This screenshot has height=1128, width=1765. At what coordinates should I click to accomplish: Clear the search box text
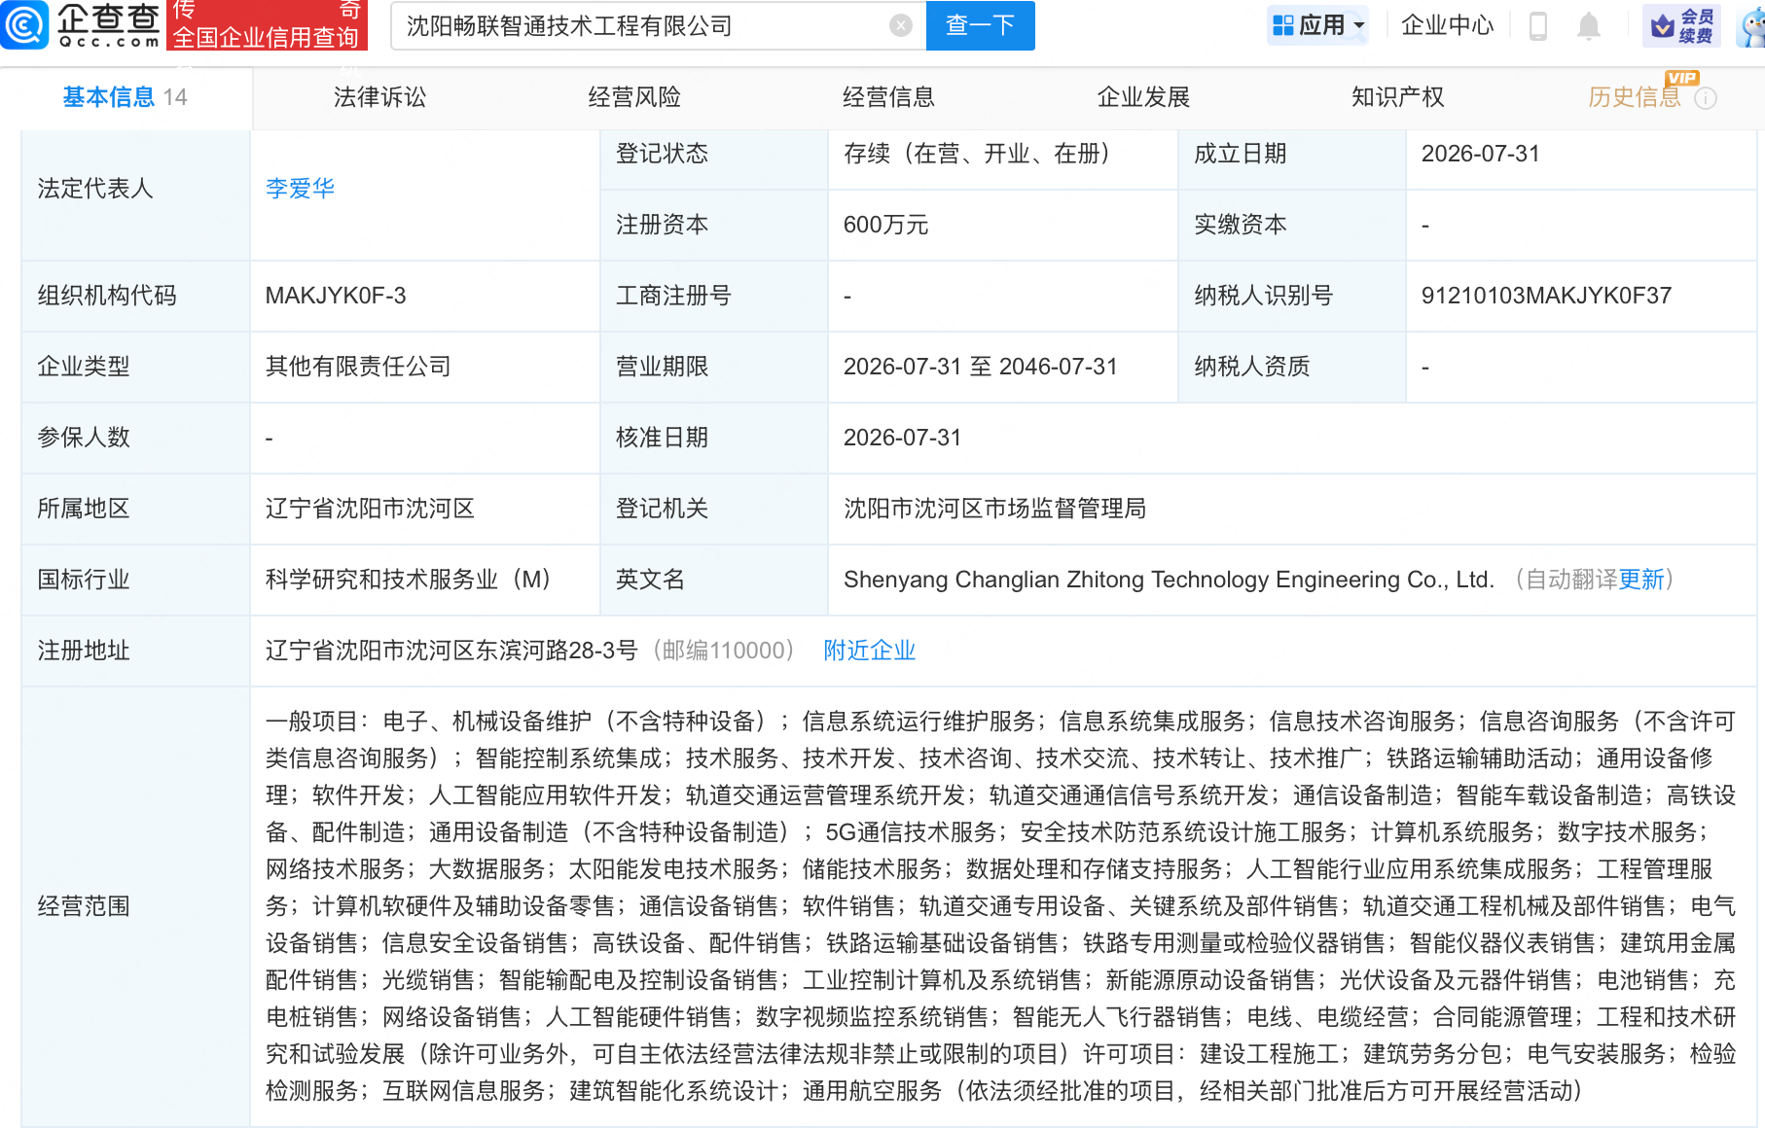point(901,25)
